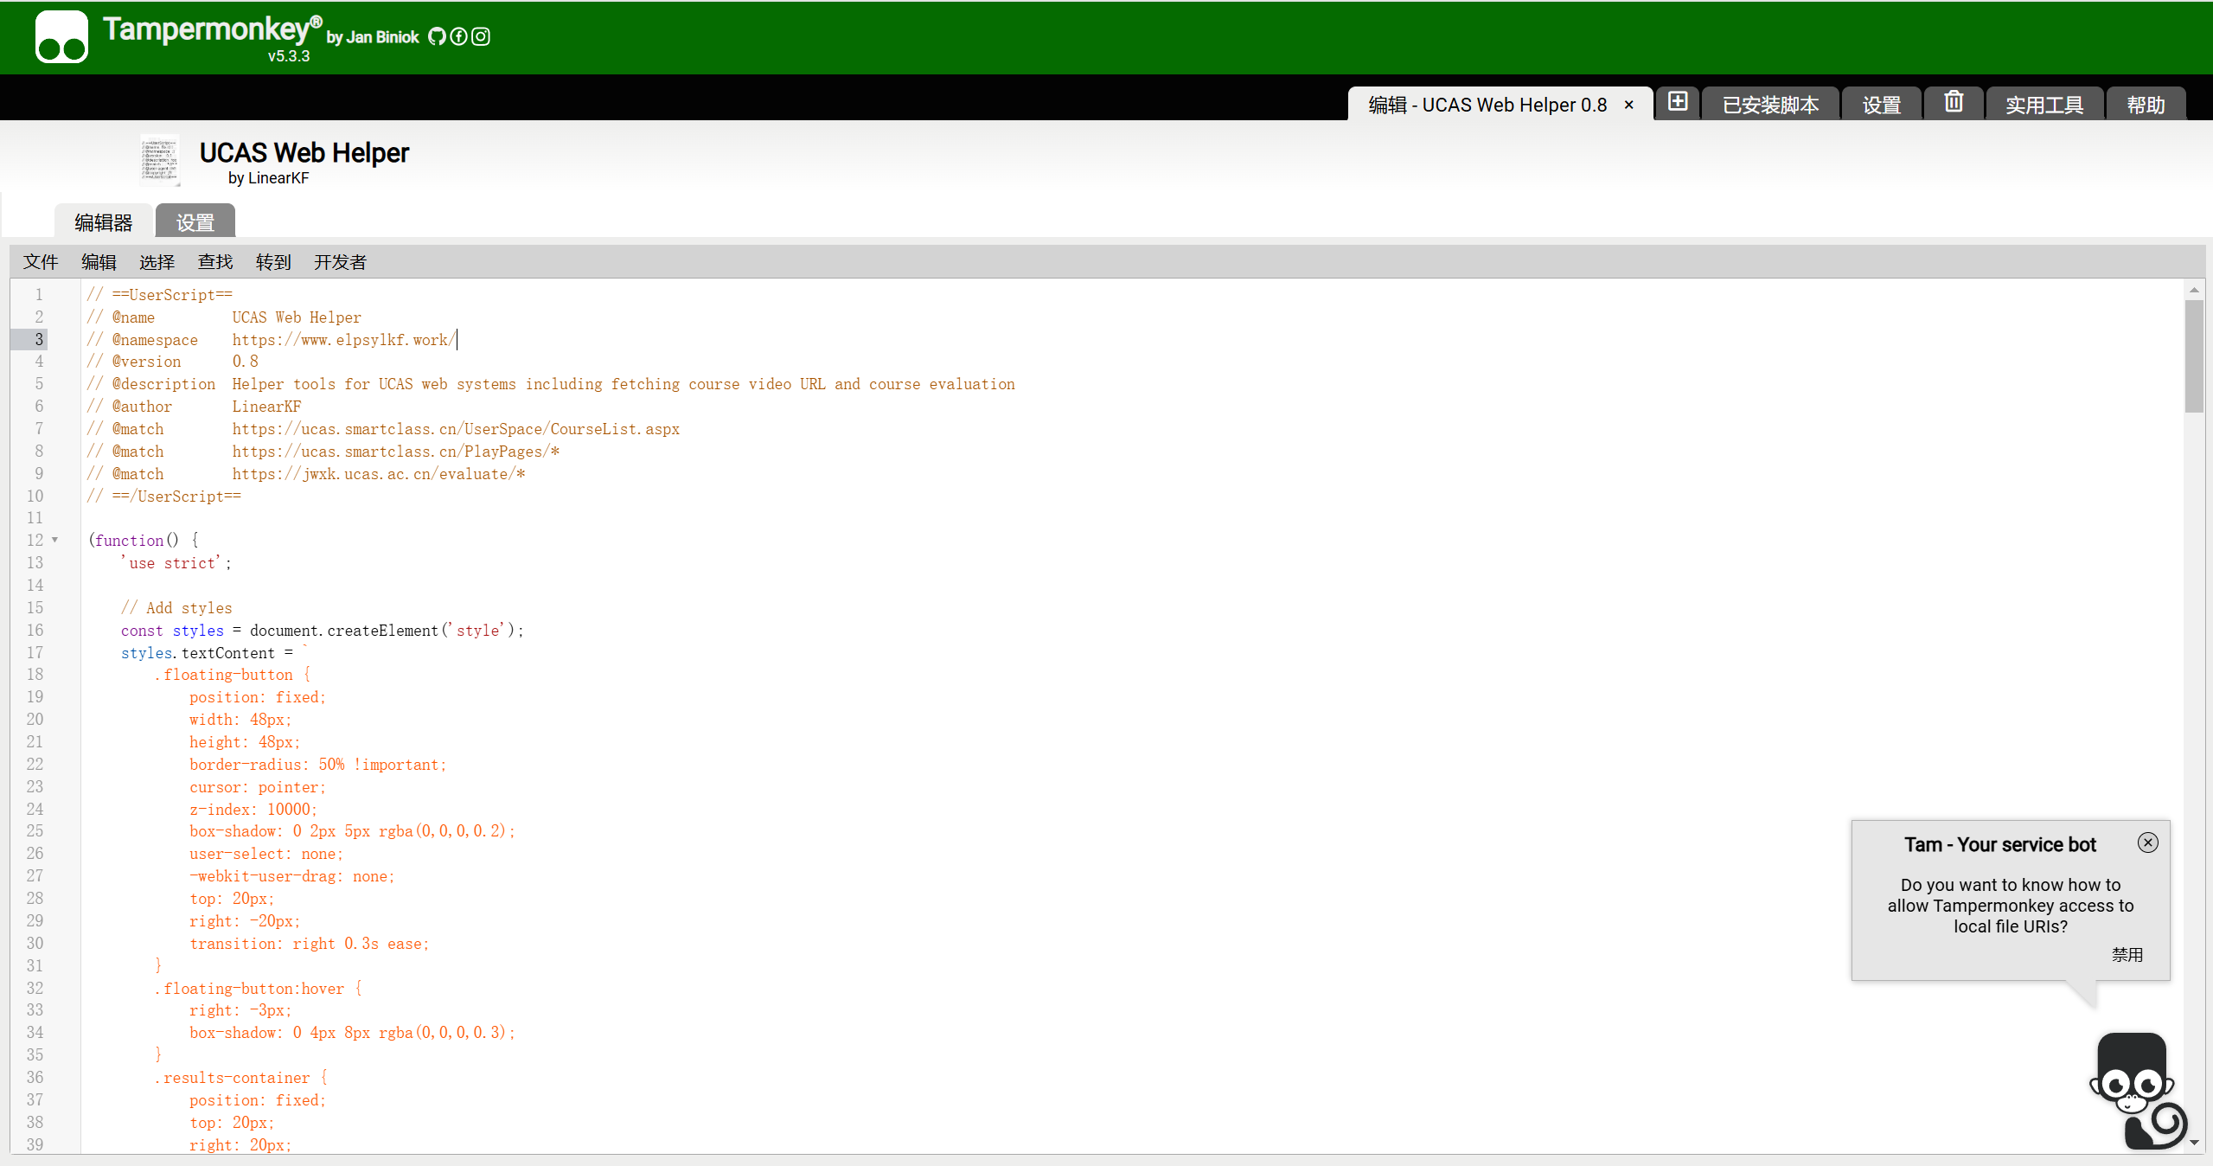This screenshot has height=1166, width=2213.
Task: Click the 'v5.3.3' version label
Action: [289, 56]
